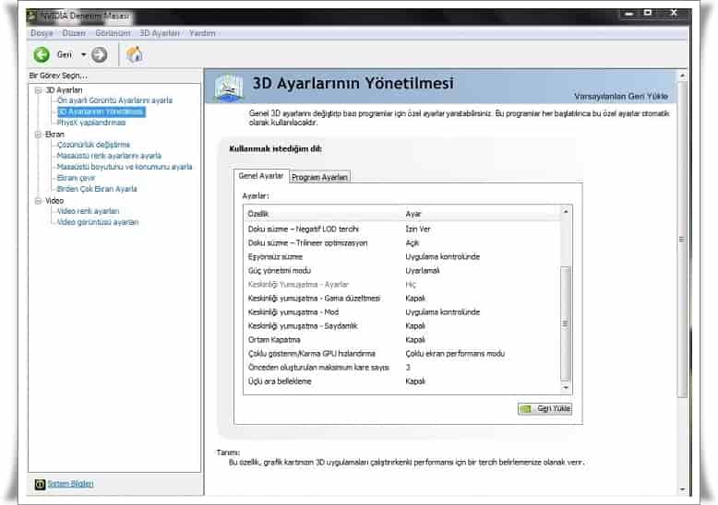Open the Yardım menu
The image size is (718, 505).
(x=202, y=33)
